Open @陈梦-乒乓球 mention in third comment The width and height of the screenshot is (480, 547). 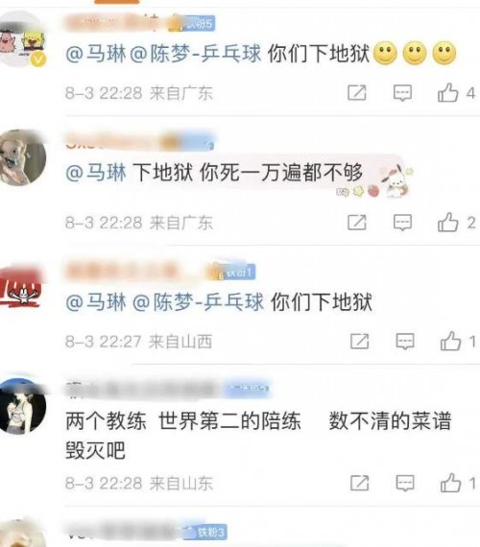[x=198, y=301]
